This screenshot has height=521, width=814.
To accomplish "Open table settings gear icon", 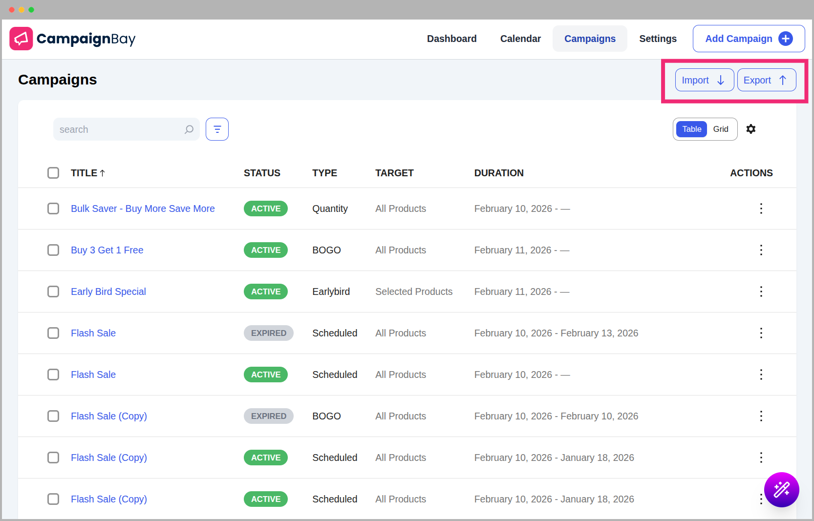I will [x=751, y=129].
